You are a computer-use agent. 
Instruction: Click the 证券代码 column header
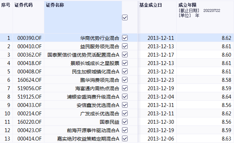pyautogui.click(x=23, y=5)
